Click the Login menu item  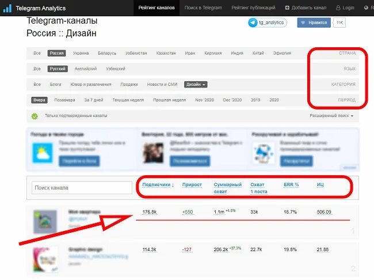tap(345, 8)
